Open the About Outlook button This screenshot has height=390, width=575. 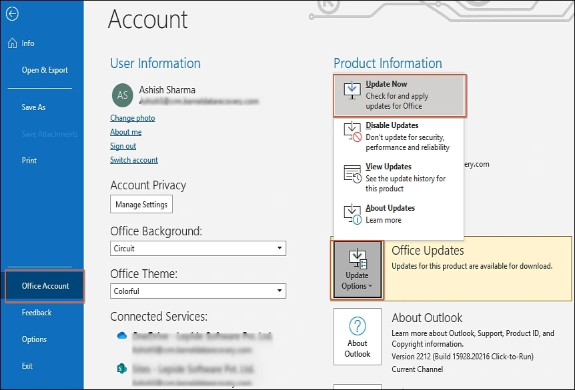(x=357, y=337)
